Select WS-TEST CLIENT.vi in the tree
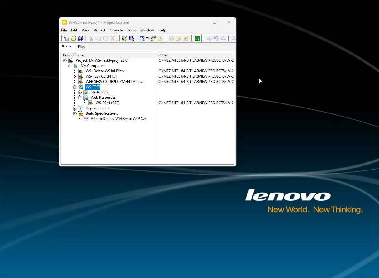The width and height of the screenshot is (379, 278). coord(101,76)
